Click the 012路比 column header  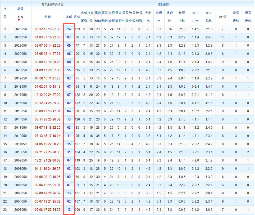pos(209,17)
